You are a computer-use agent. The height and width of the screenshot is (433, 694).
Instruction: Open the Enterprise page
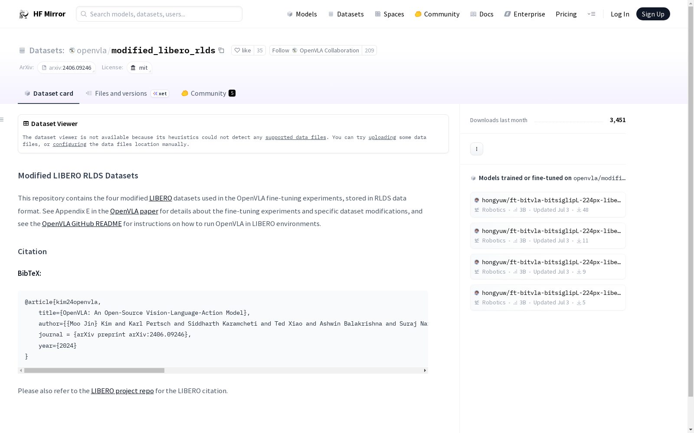(525, 14)
